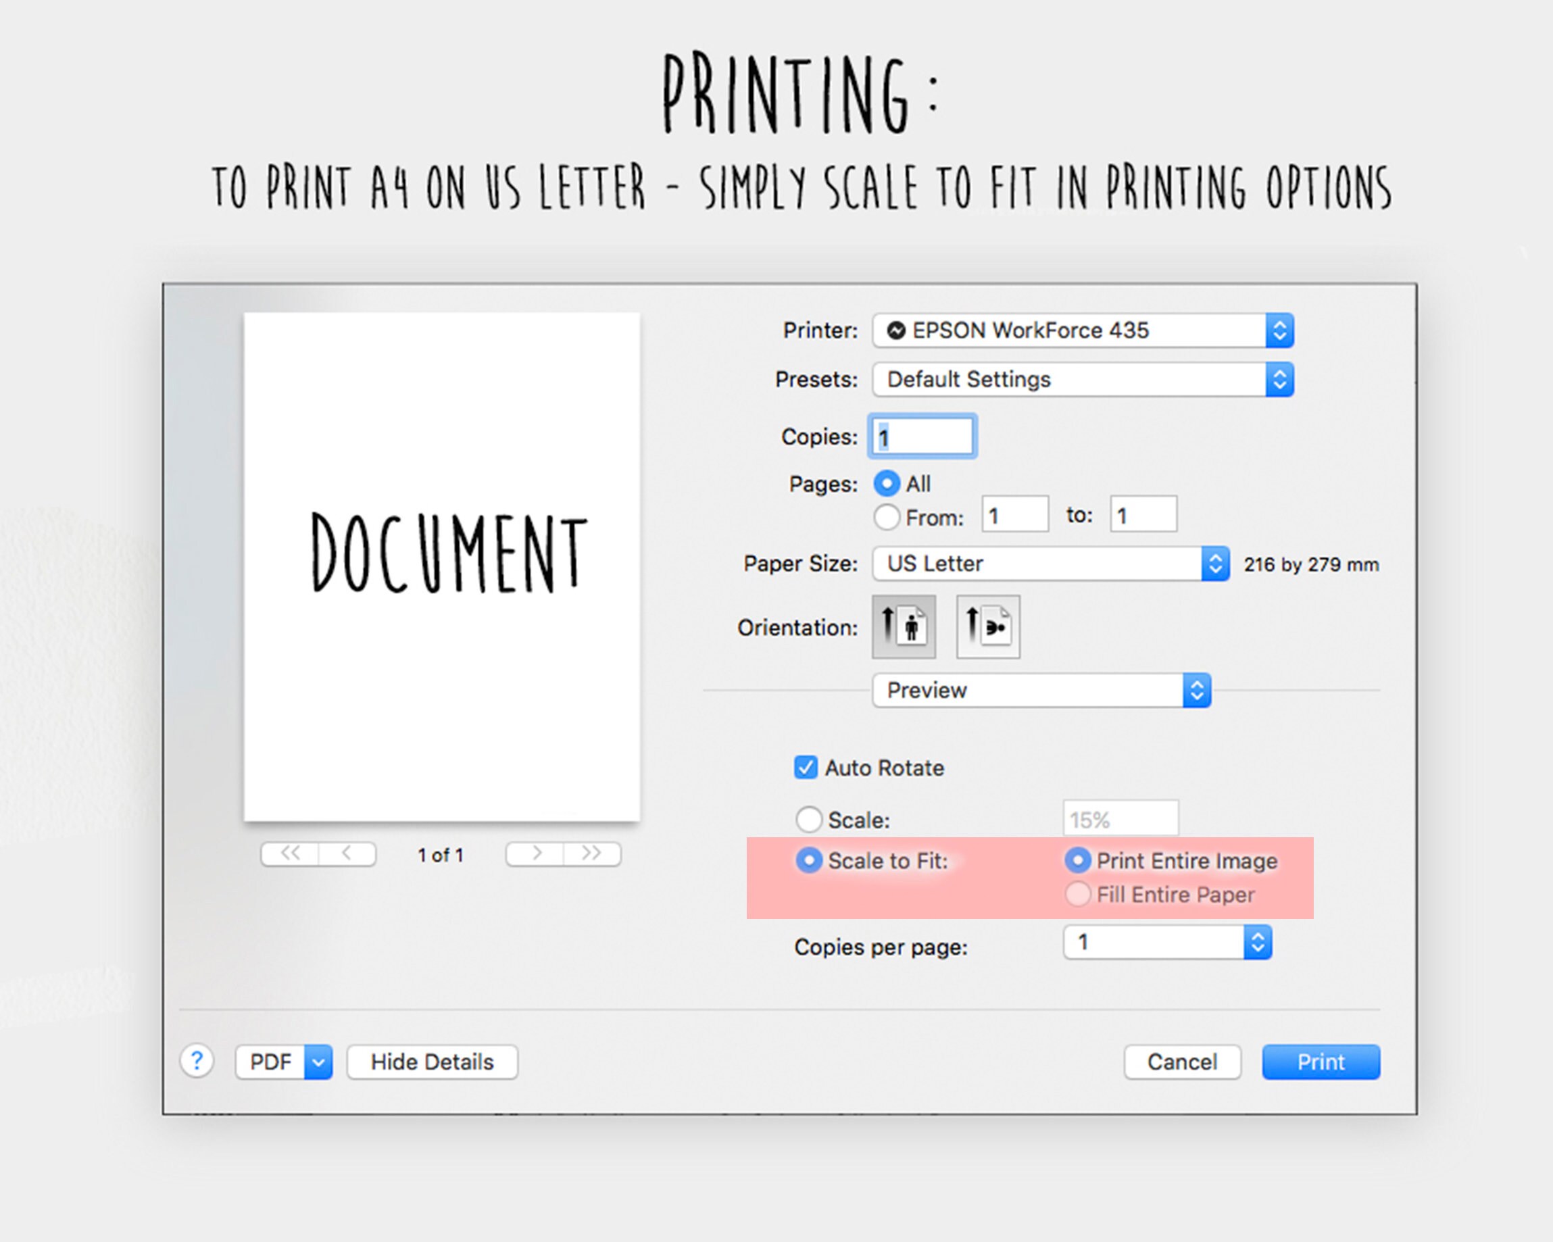Click the PDF button
1553x1242 pixels.
(270, 1062)
